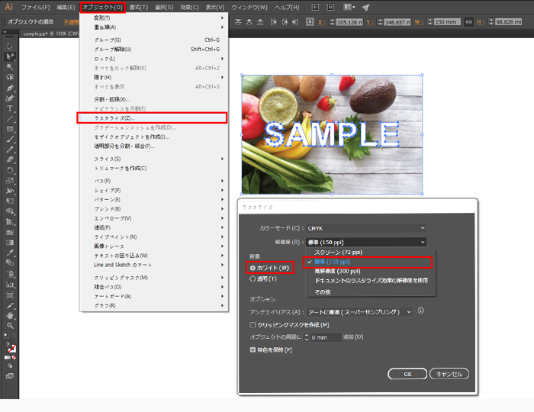
Task: Select the 透明(T) background radio button
Action: pyautogui.click(x=253, y=279)
